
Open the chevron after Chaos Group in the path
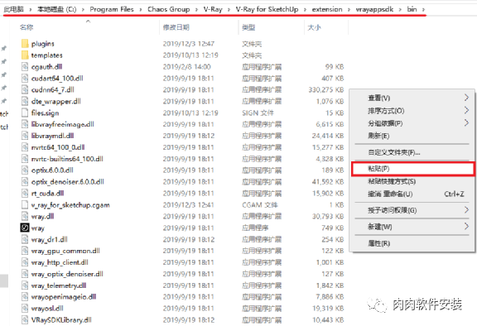[196, 9]
